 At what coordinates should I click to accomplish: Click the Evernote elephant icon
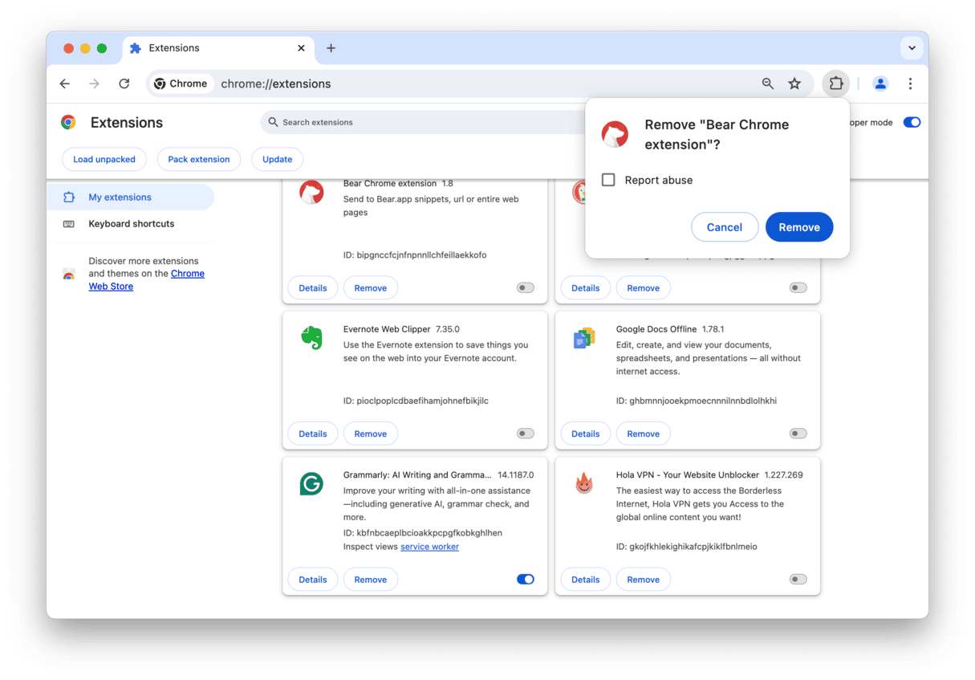311,338
